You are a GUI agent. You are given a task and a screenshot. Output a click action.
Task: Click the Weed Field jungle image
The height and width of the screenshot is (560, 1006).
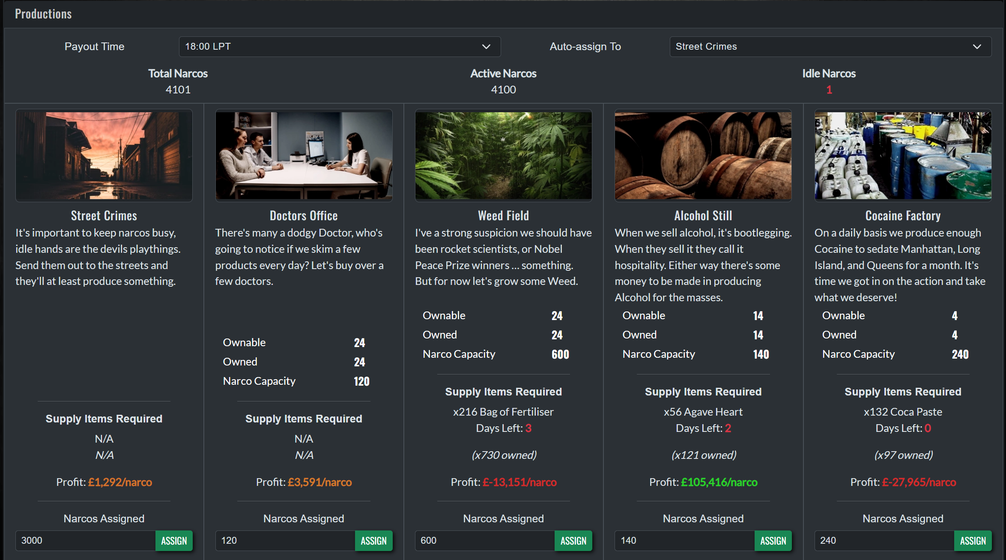[x=503, y=156]
